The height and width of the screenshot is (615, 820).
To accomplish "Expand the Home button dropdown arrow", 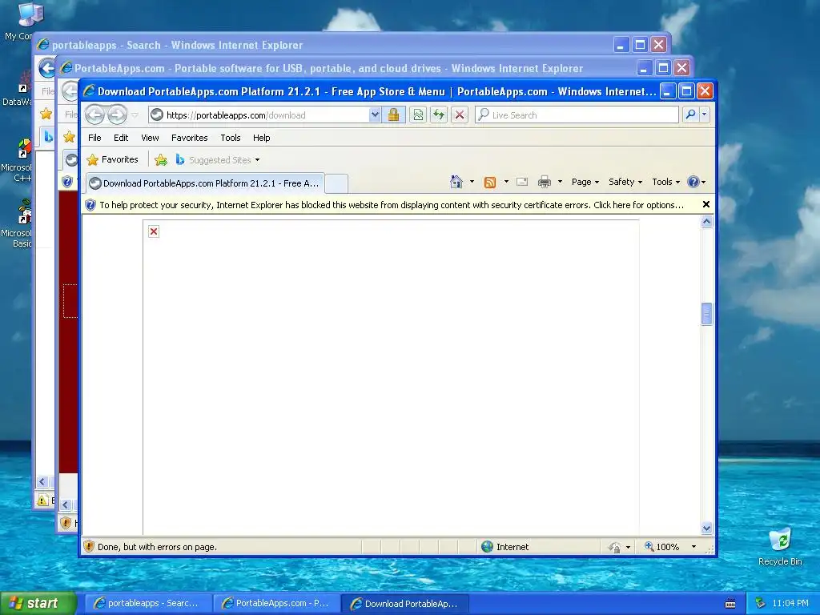I will point(472,182).
